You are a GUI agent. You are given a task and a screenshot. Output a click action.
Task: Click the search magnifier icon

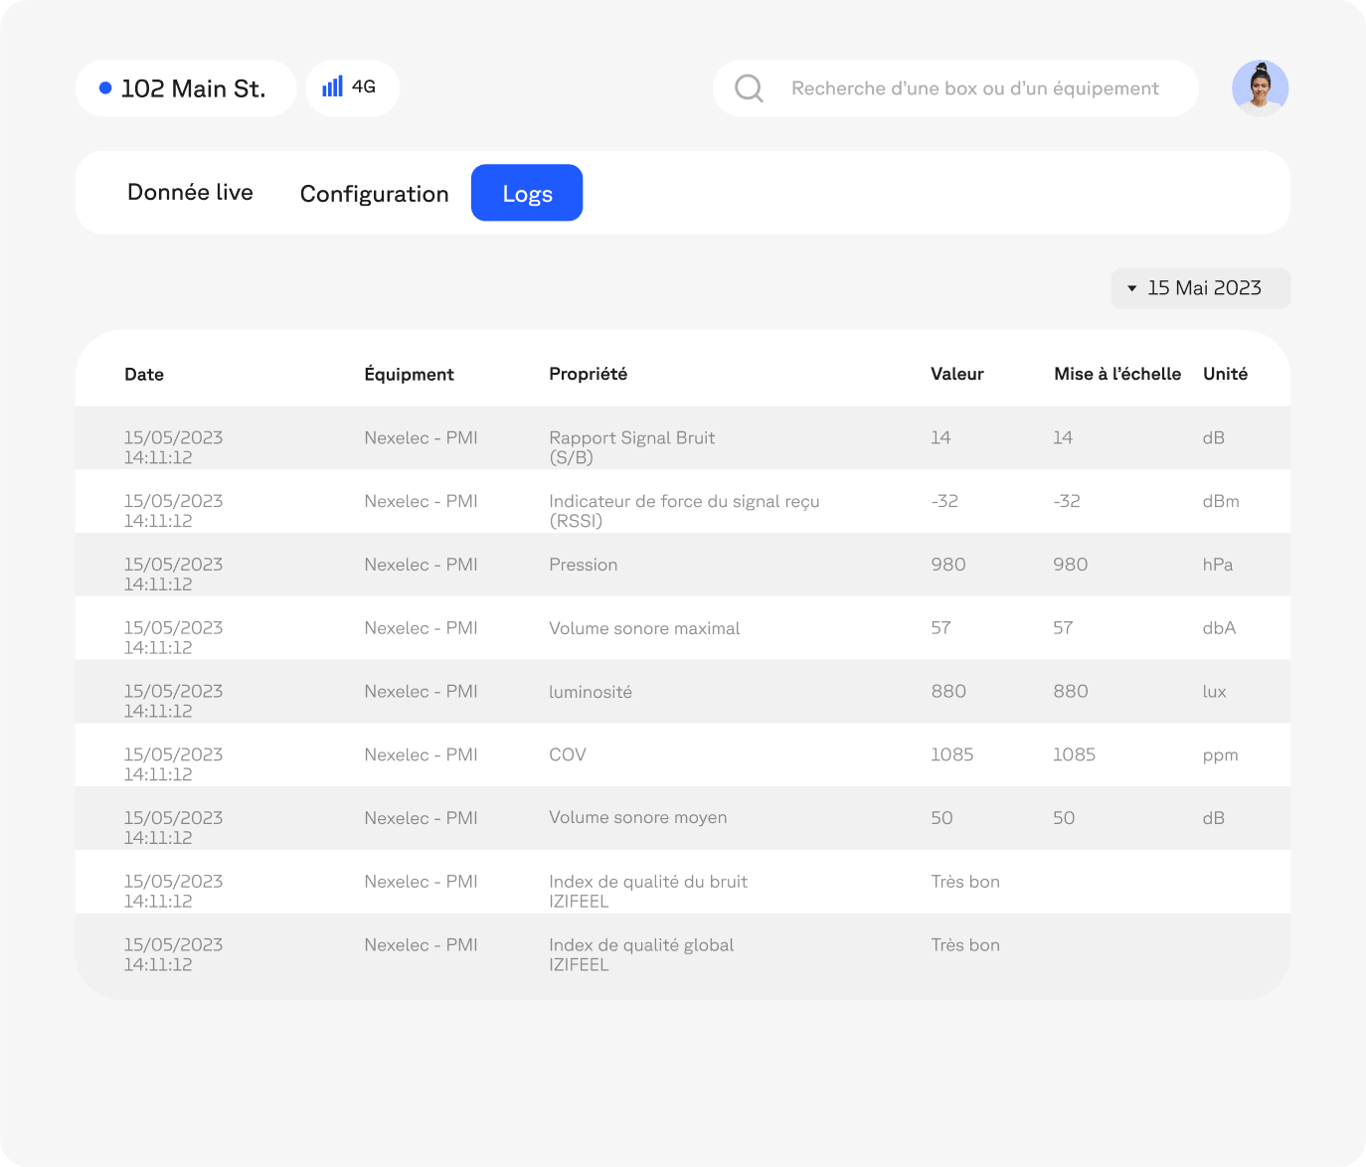[x=749, y=88]
